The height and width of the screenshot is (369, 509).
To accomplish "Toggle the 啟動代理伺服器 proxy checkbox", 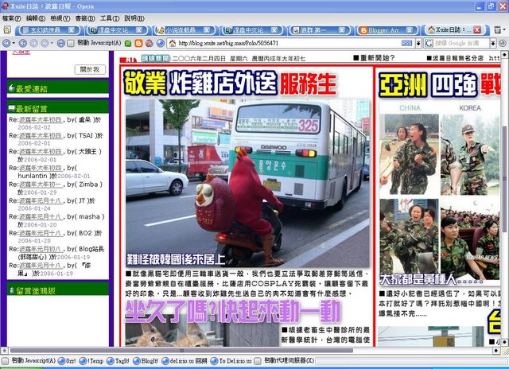I will pos(258,361).
